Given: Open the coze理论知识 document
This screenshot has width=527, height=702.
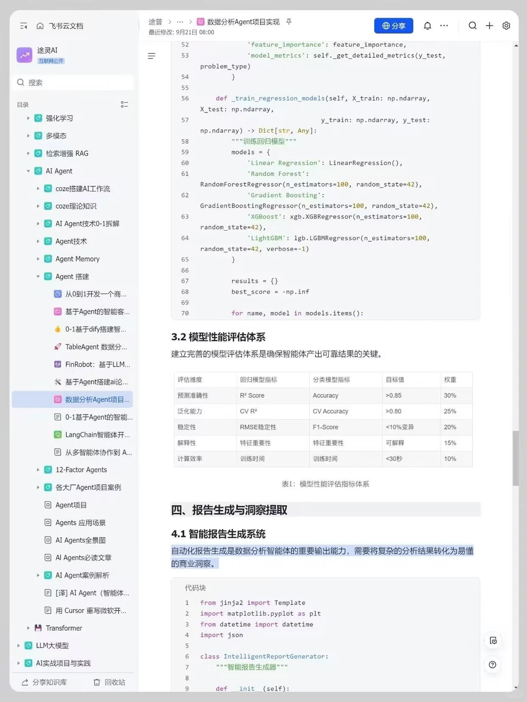Looking at the screenshot, I should tap(76, 206).
